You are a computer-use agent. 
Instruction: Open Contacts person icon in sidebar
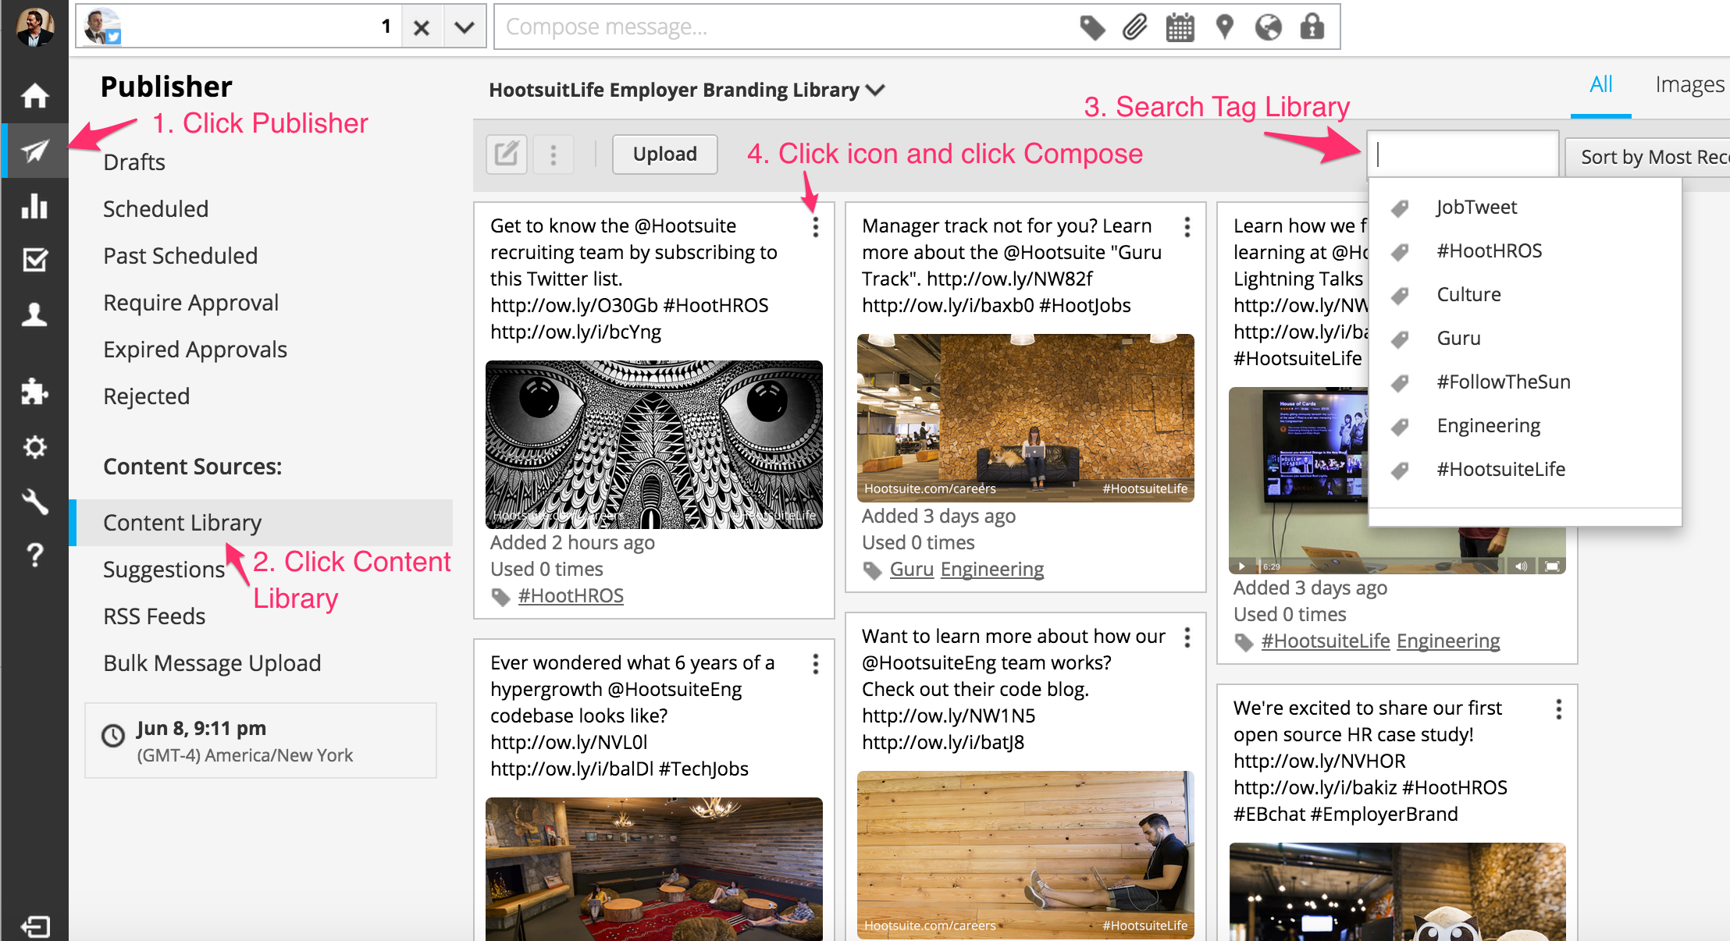(34, 314)
